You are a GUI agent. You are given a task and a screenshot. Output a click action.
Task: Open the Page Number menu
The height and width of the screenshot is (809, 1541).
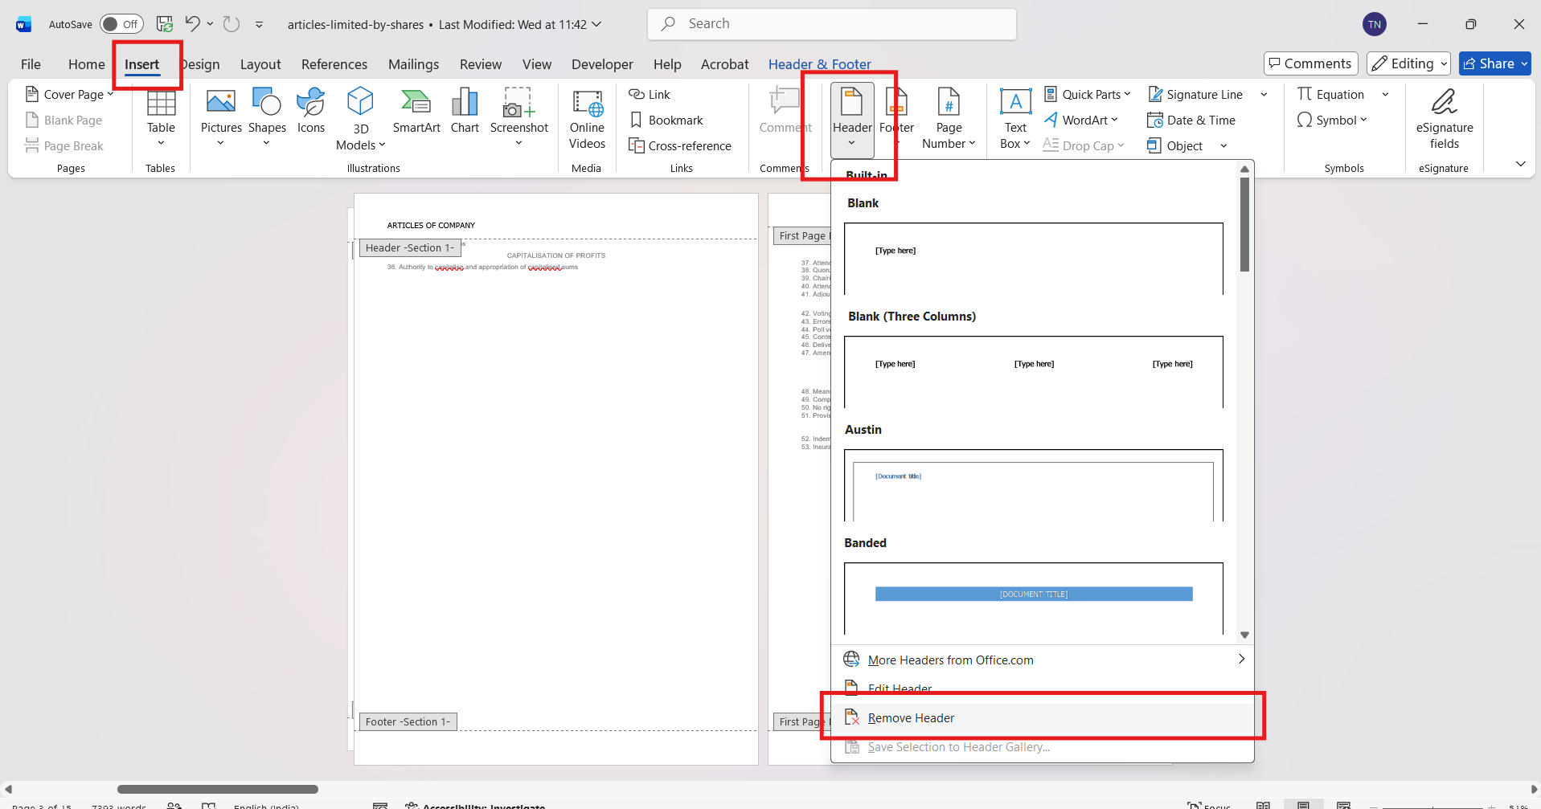pyautogui.click(x=949, y=119)
